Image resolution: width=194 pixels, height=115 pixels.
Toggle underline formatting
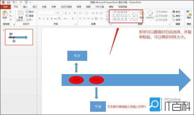click(47, 19)
